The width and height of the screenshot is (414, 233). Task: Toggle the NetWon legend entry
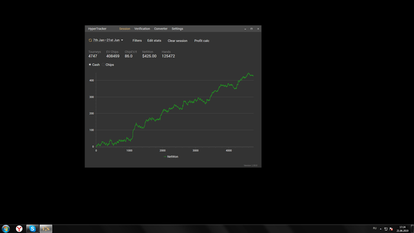coord(171,157)
